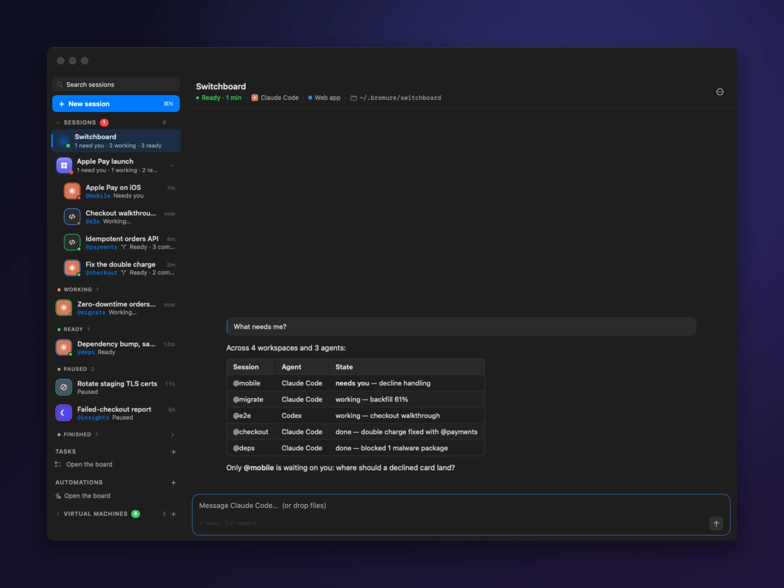784x588 pixels.
Task: Click the Idempotent orders API code icon
Action: pyautogui.click(x=72, y=242)
